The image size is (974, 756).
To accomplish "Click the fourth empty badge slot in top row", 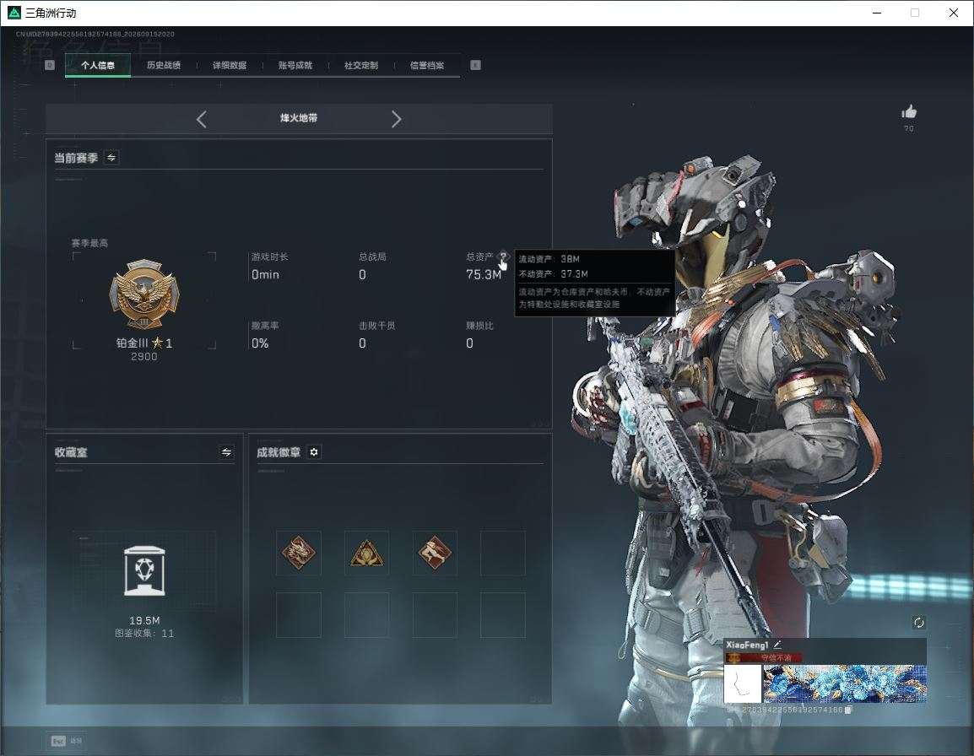I will click(x=502, y=553).
